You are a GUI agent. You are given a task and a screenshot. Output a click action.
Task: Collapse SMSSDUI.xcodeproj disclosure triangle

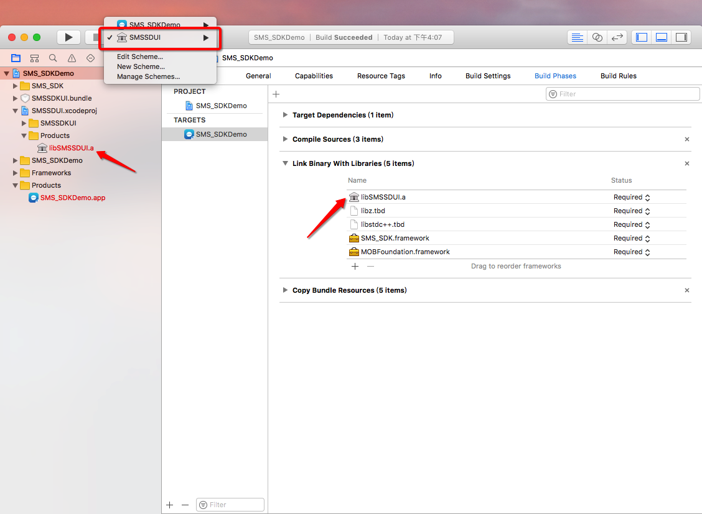[x=15, y=111]
